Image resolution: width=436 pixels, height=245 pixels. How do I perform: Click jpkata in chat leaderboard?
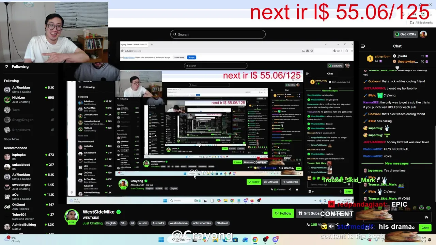(x=402, y=56)
